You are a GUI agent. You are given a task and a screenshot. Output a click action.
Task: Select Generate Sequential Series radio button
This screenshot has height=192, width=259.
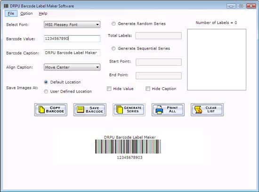113,48
